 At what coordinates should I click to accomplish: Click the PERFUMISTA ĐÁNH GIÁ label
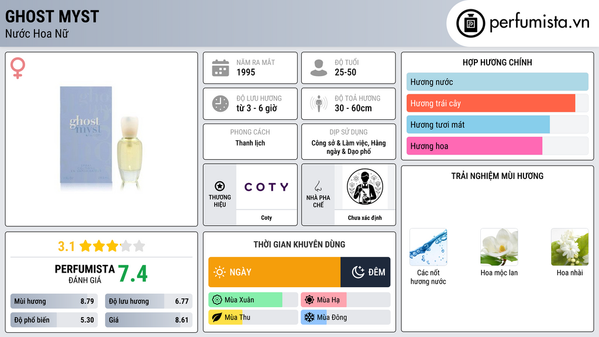click(x=85, y=274)
